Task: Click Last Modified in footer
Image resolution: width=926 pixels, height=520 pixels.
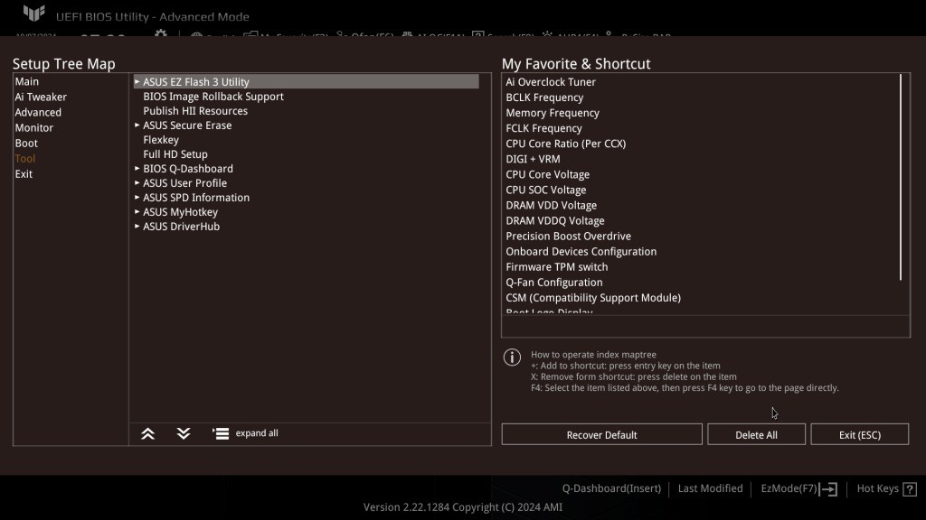Action: tap(711, 488)
